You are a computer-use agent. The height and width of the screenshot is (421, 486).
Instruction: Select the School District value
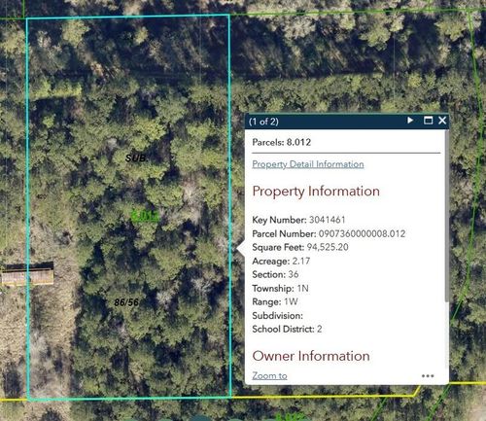[x=320, y=329]
